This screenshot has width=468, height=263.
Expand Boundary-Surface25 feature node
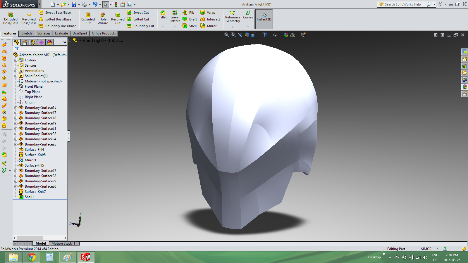(16, 144)
